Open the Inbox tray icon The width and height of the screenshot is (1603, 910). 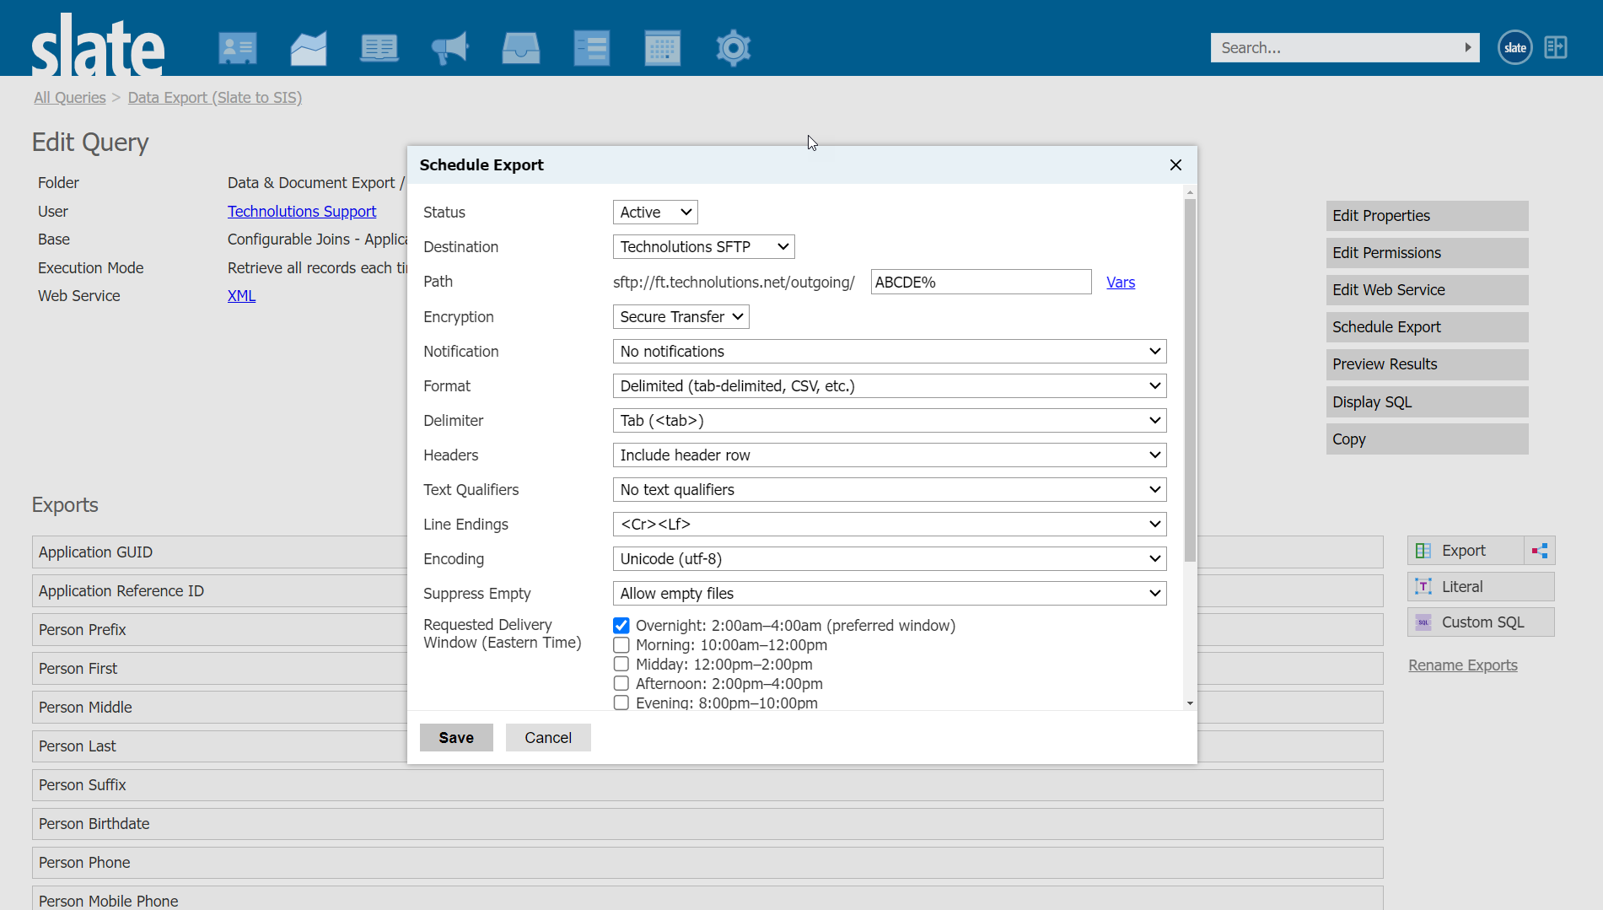[x=520, y=48]
